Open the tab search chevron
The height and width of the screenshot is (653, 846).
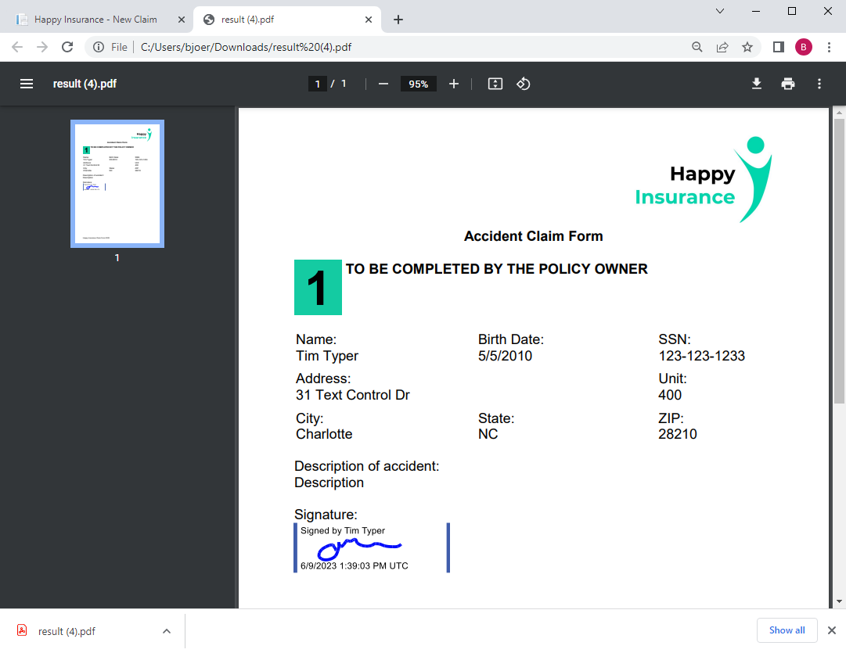tap(720, 11)
